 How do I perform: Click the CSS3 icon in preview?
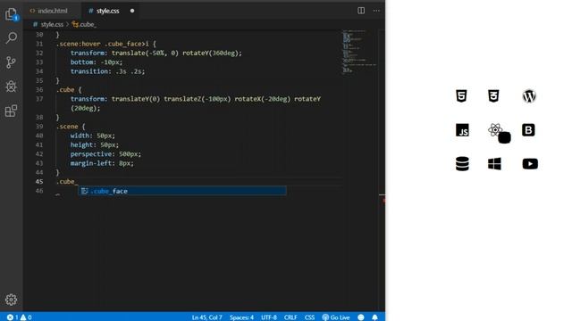coord(493,96)
